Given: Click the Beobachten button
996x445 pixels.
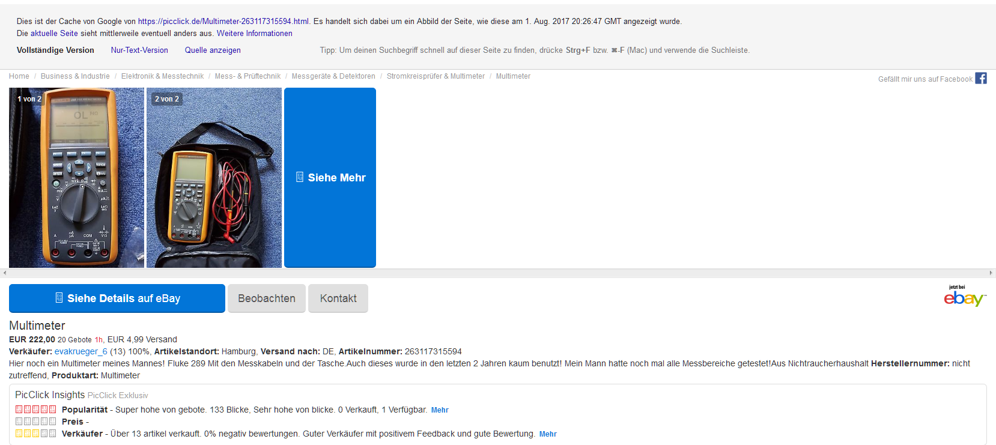Looking at the screenshot, I should coord(267,298).
